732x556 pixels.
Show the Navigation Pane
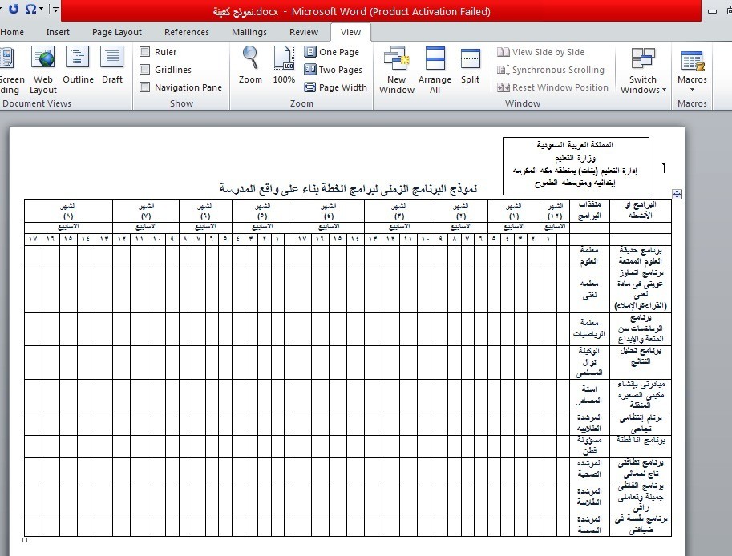click(145, 87)
